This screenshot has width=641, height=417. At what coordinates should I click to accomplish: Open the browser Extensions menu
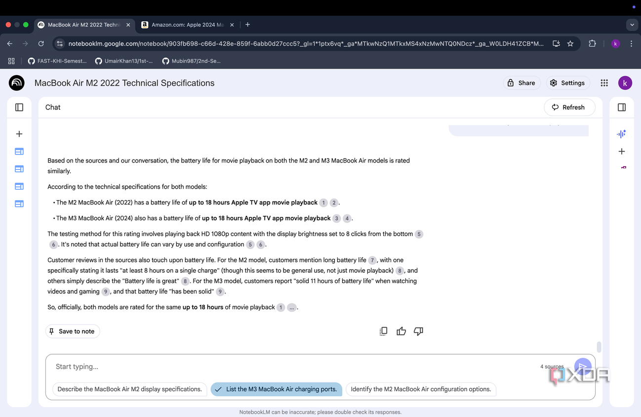[593, 43]
